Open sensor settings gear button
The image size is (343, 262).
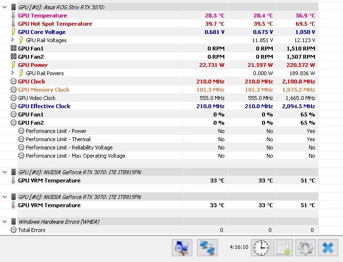[306, 248]
